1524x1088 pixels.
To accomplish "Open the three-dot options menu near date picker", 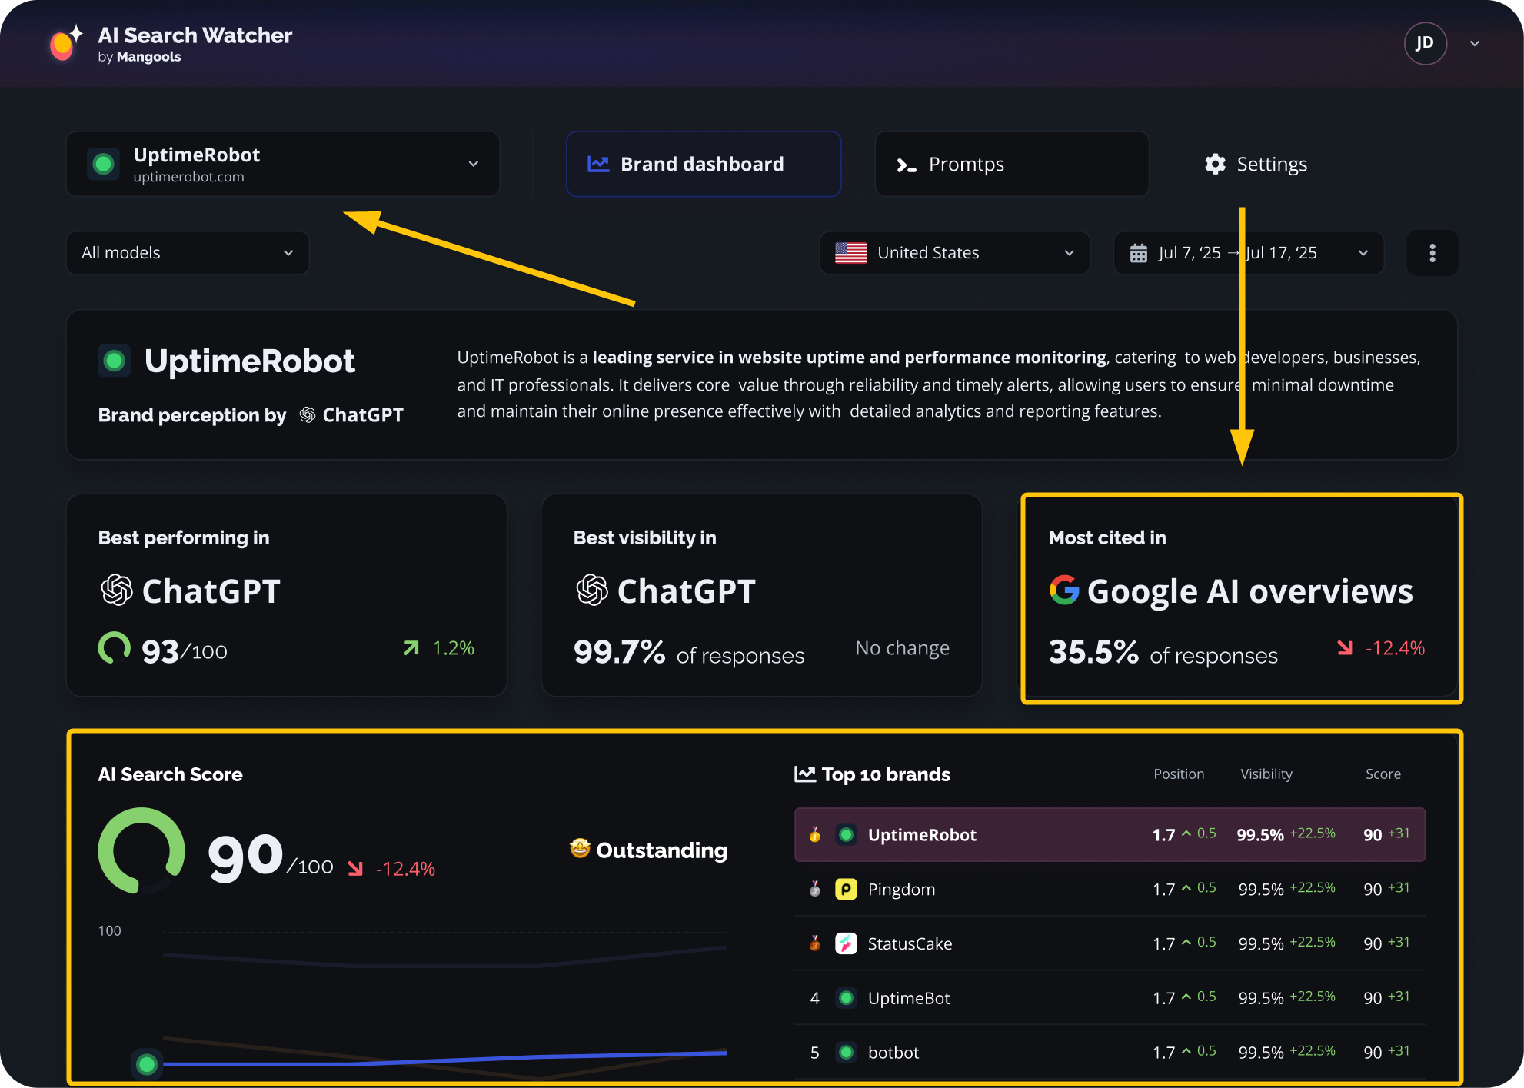I will [1432, 252].
